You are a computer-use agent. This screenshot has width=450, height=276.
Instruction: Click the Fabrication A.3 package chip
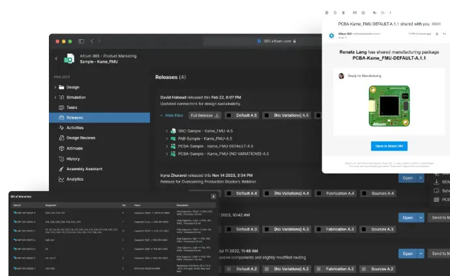(335, 230)
